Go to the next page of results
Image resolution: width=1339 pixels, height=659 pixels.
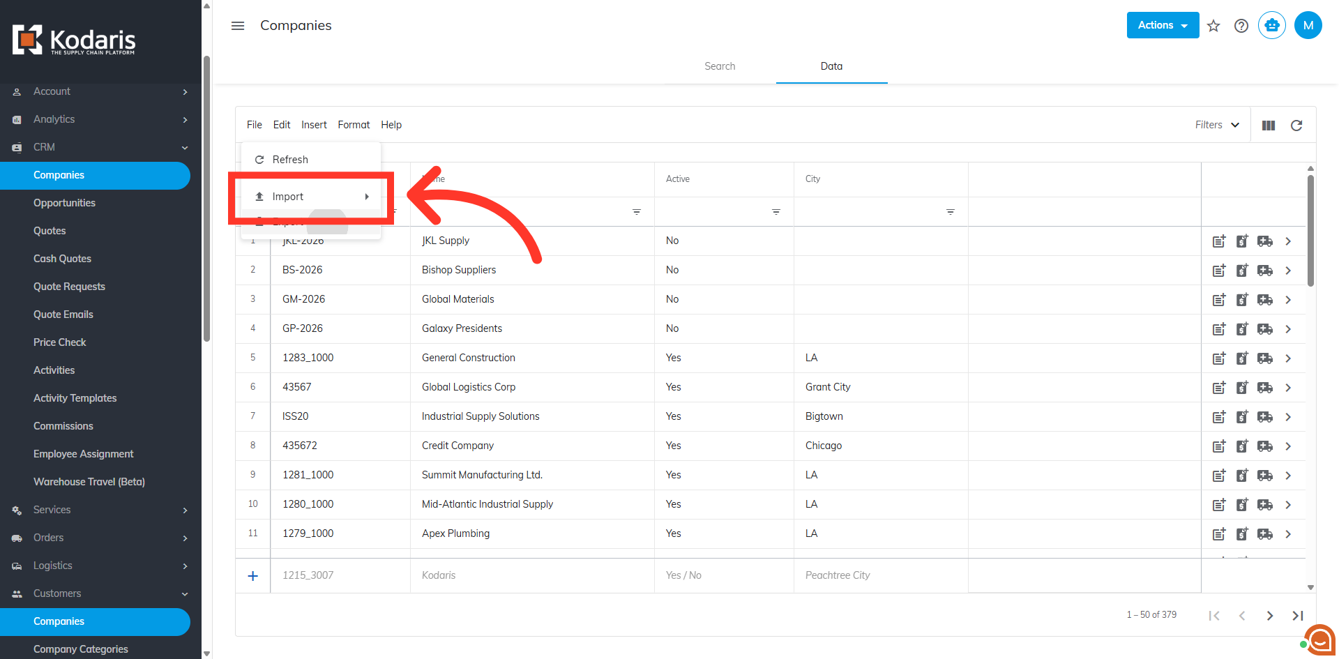(1270, 616)
